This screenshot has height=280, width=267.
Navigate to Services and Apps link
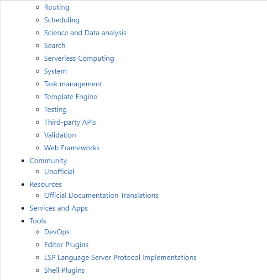58,208
